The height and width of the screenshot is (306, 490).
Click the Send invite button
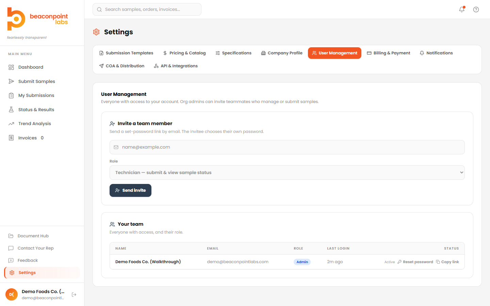(x=130, y=190)
